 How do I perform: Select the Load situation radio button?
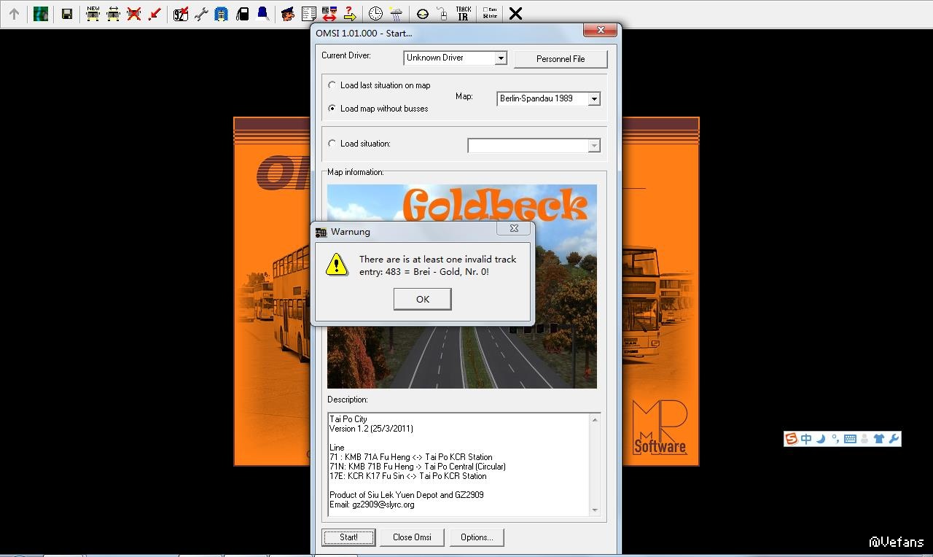coord(332,144)
